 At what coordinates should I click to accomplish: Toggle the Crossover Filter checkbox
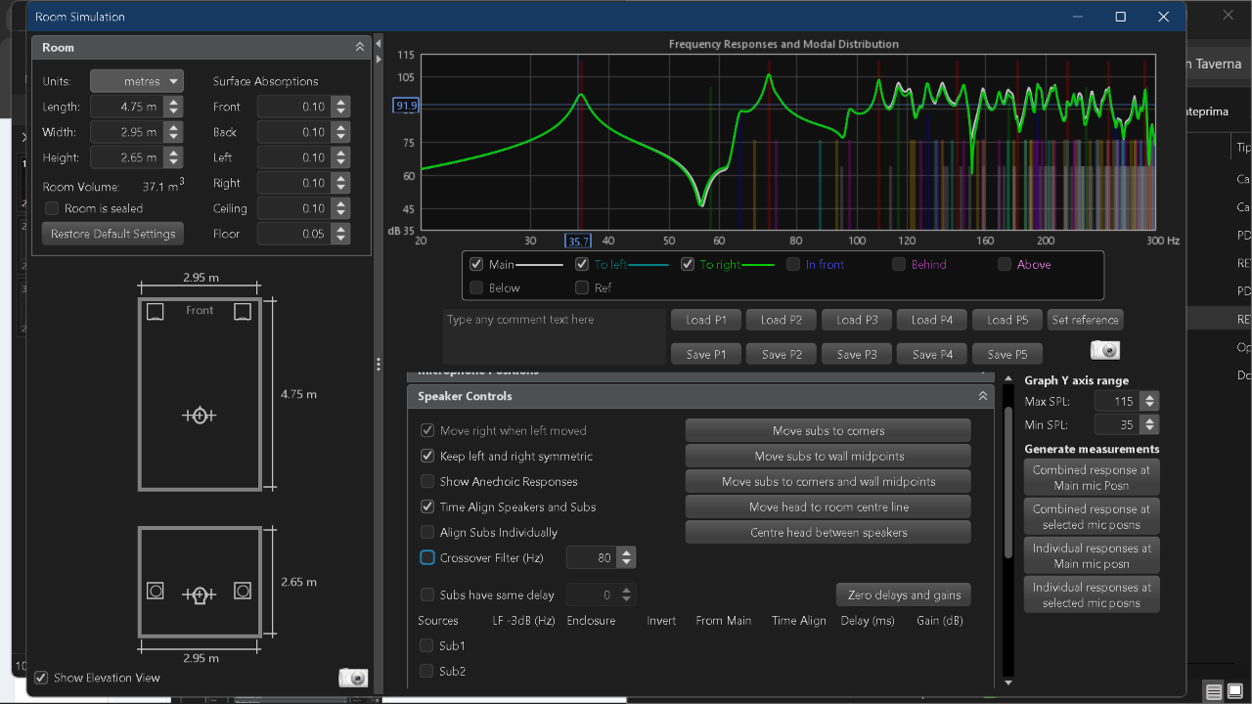[x=427, y=557]
